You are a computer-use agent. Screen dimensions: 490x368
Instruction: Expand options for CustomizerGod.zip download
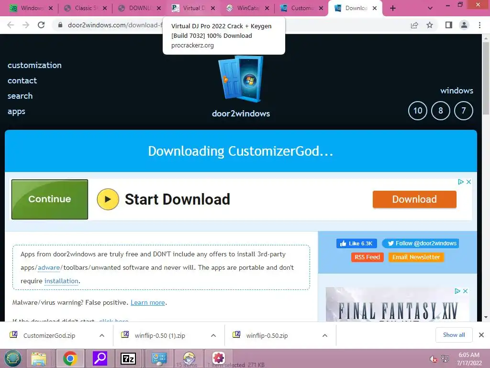coord(102,335)
